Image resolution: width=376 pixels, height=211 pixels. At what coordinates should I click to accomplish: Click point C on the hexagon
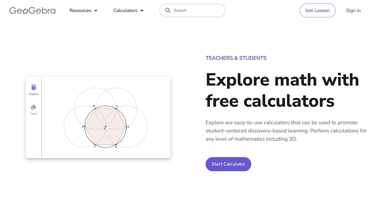coord(116,108)
